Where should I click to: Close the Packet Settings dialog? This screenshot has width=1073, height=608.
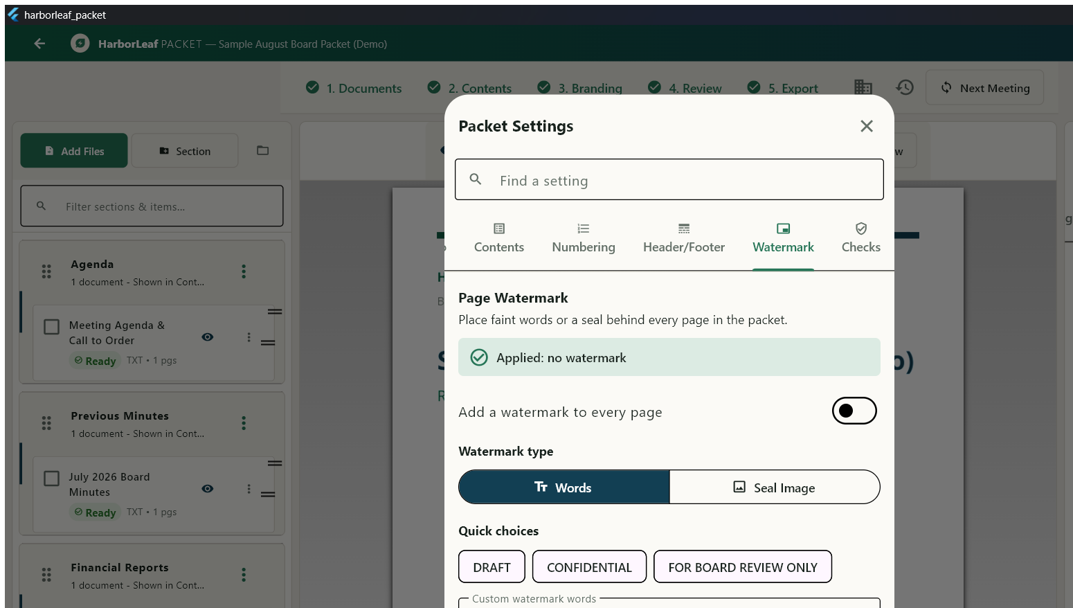867,126
